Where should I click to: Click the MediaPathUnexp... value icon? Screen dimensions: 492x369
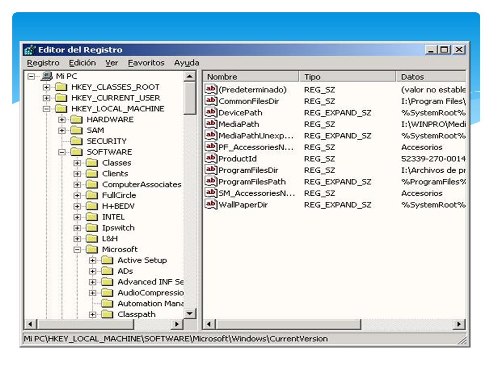coord(211,135)
